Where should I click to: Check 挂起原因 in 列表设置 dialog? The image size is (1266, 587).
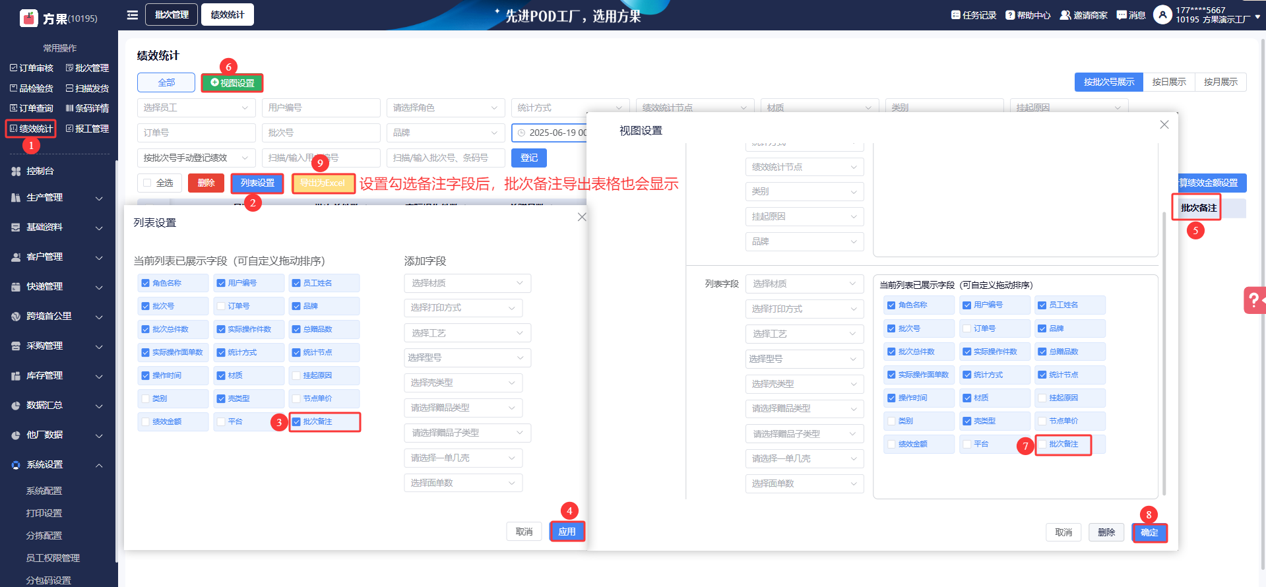[x=296, y=375]
